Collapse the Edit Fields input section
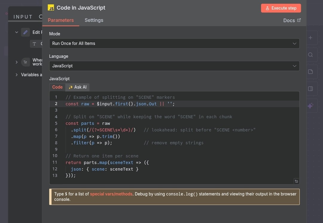 tap(17, 32)
